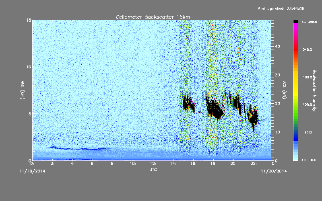Click the '20:' hour label on time axis
The width and height of the screenshot is (322, 201).
(233, 164)
